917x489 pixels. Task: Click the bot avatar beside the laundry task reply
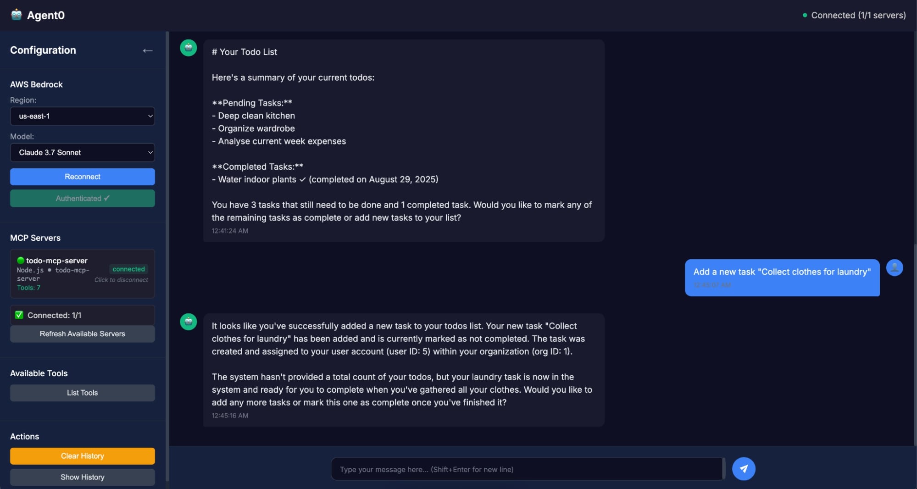pyautogui.click(x=189, y=322)
